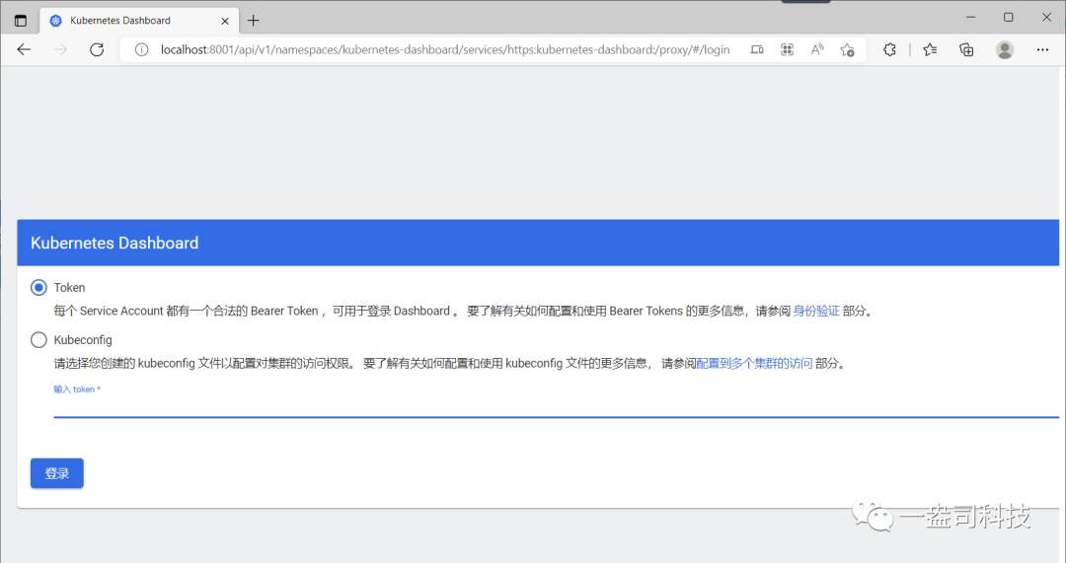
Task: Click the browser forward arrow
Action: coord(60,49)
